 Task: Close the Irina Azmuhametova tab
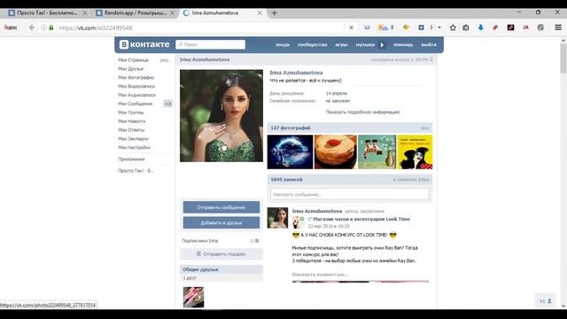point(260,13)
